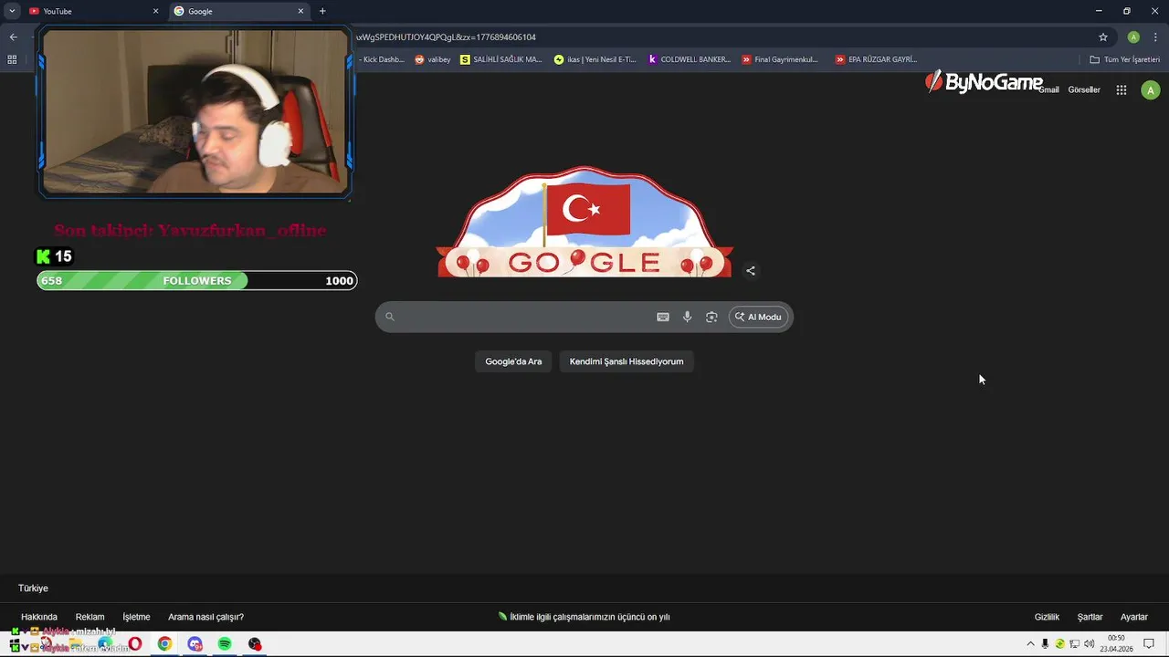Open valibey bookmark
Screen dimensions: 1169x657
(x=433, y=59)
